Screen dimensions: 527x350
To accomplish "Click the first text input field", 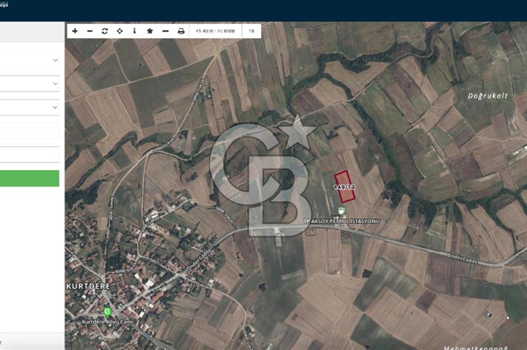I will click(x=30, y=131).
